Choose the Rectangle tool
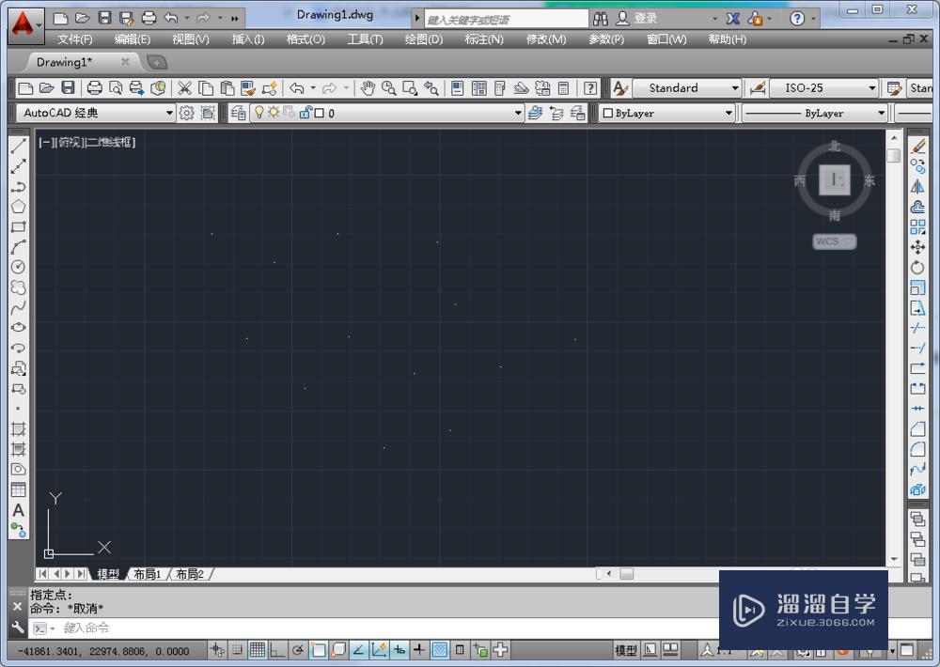This screenshot has width=940, height=667. (18, 226)
